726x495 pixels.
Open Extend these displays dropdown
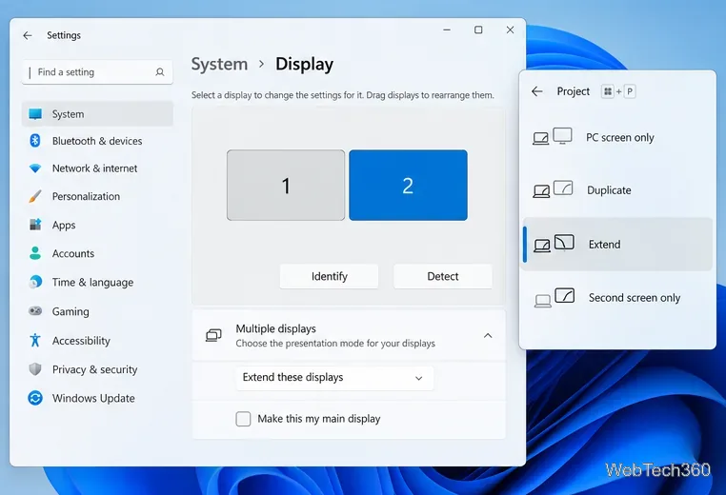tap(334, 378)
